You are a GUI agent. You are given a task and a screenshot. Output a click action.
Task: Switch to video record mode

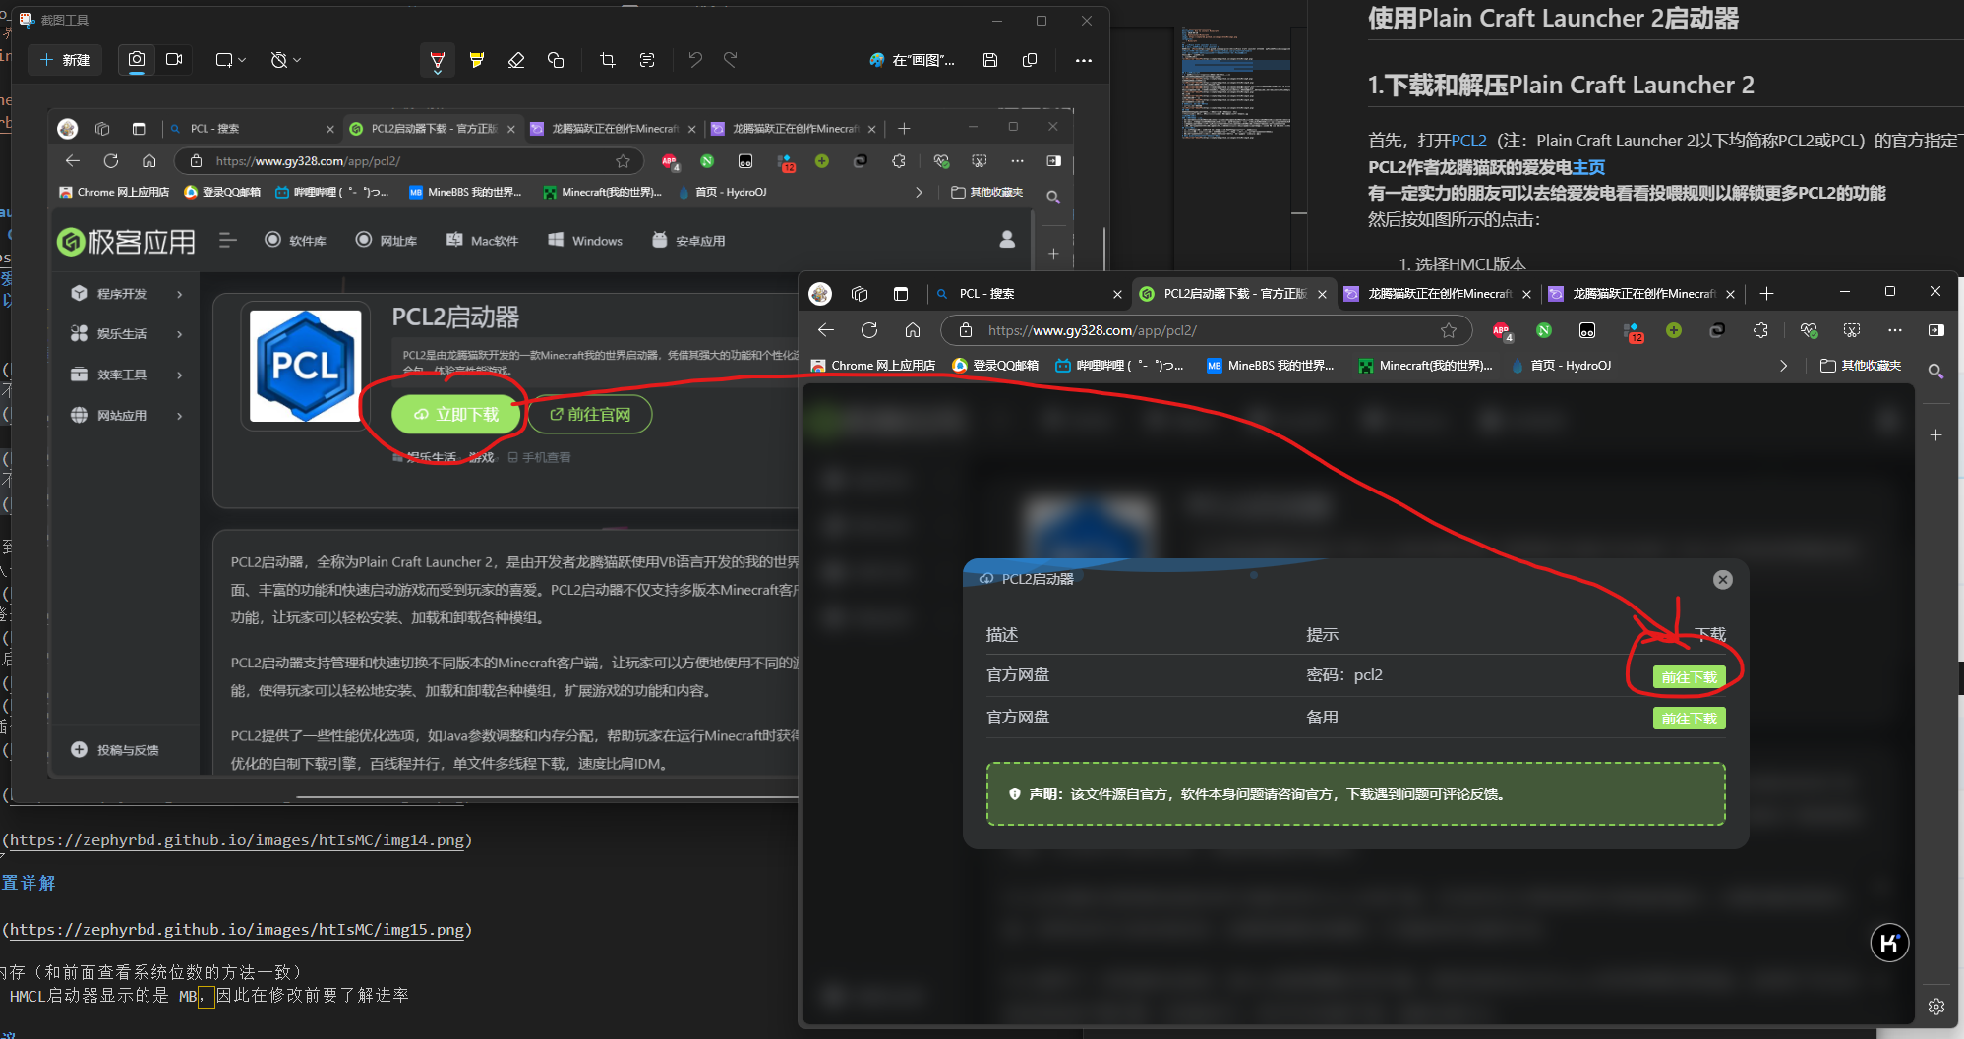point(174,60)
